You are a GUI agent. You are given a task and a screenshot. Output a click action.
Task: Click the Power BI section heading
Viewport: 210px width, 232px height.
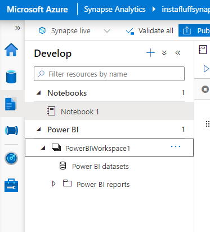(63, 130)
